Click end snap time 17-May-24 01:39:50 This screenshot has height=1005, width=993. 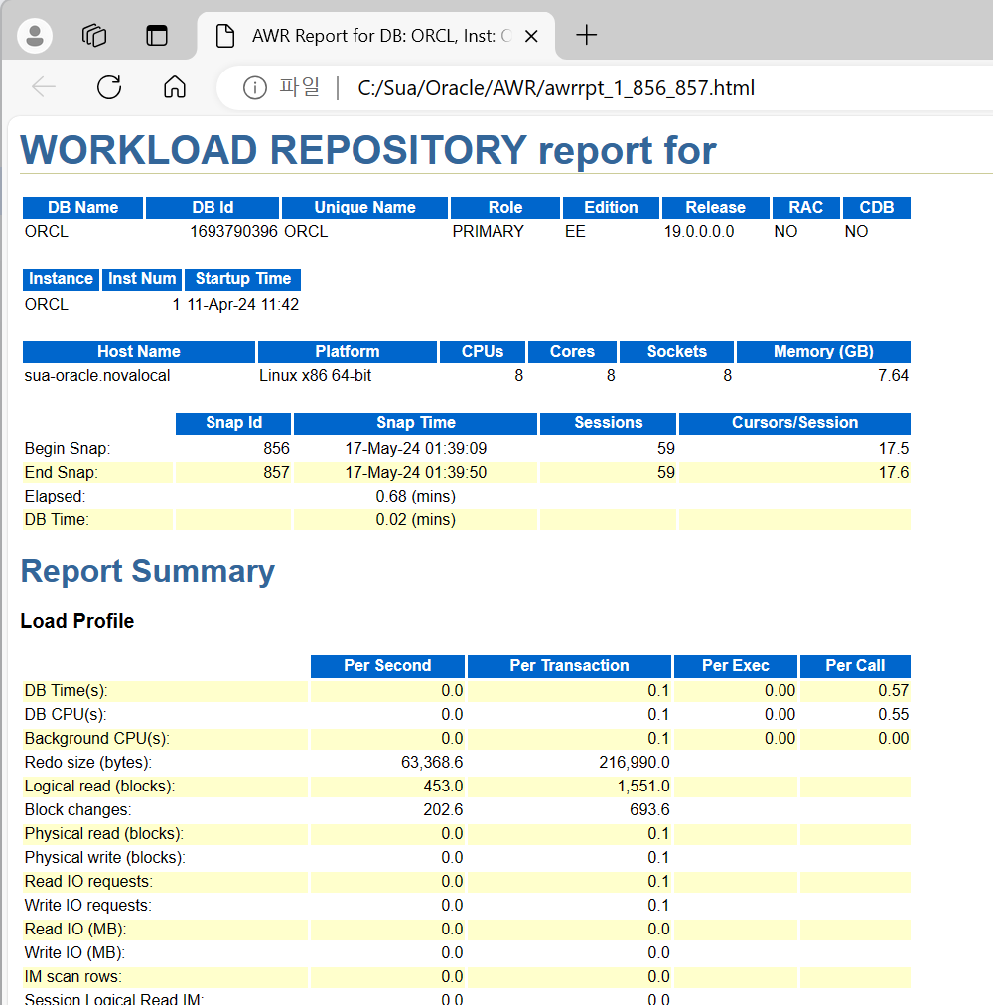(415, 473)
